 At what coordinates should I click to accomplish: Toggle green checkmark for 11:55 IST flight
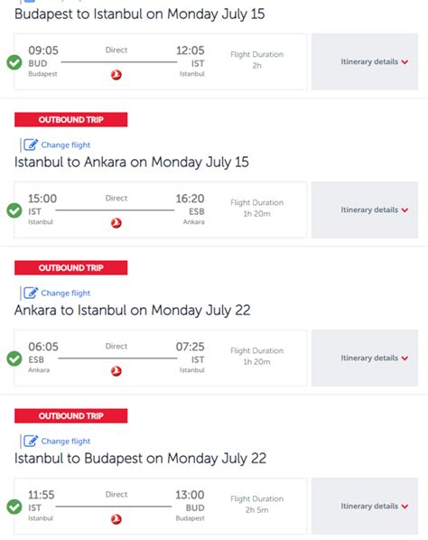14,507
